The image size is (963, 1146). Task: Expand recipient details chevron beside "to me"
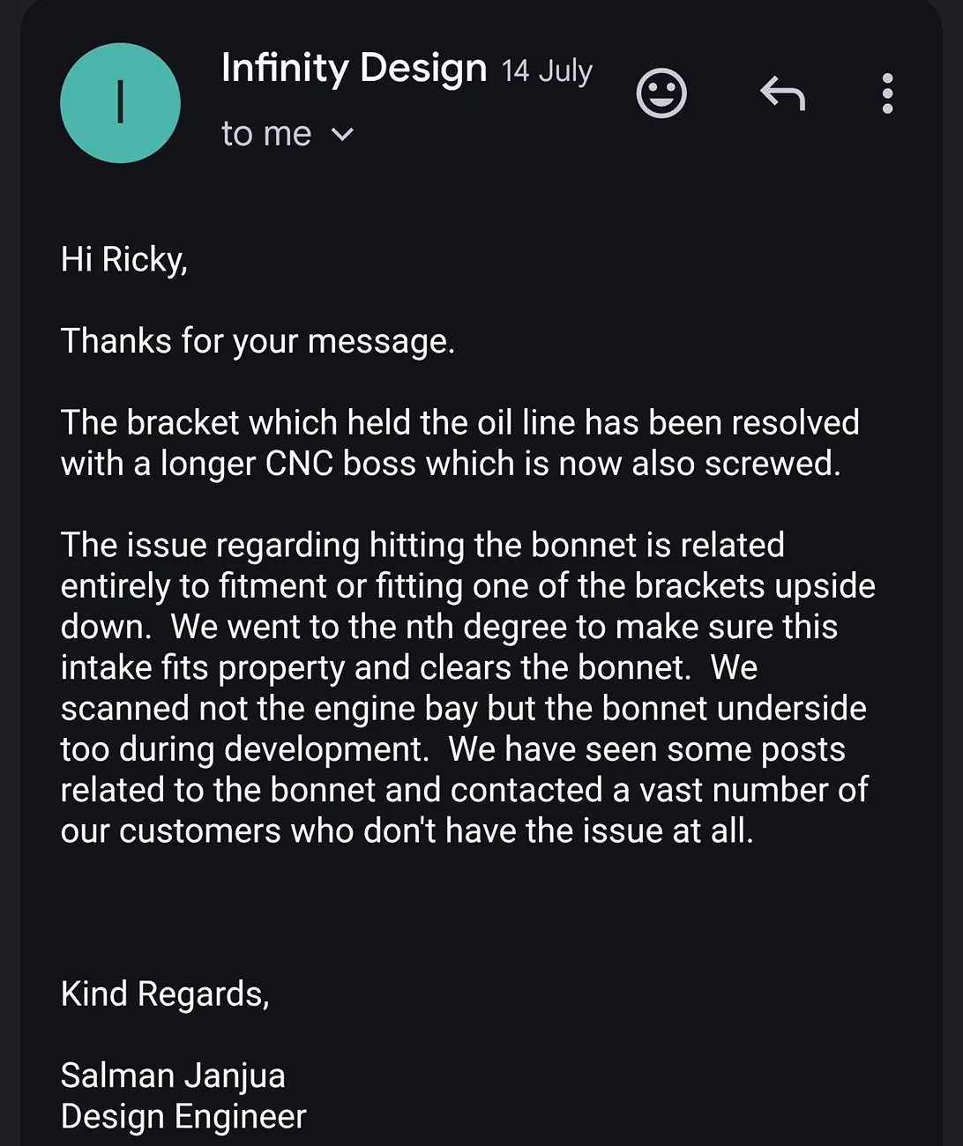342,135
